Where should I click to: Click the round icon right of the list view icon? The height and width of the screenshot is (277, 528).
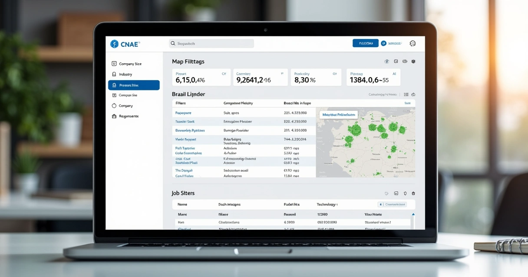[413, 94]
